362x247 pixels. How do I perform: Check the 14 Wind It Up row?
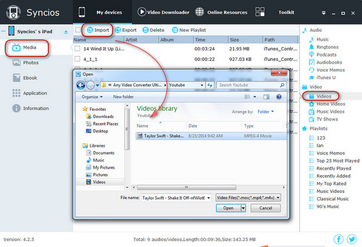coord(77,48)
